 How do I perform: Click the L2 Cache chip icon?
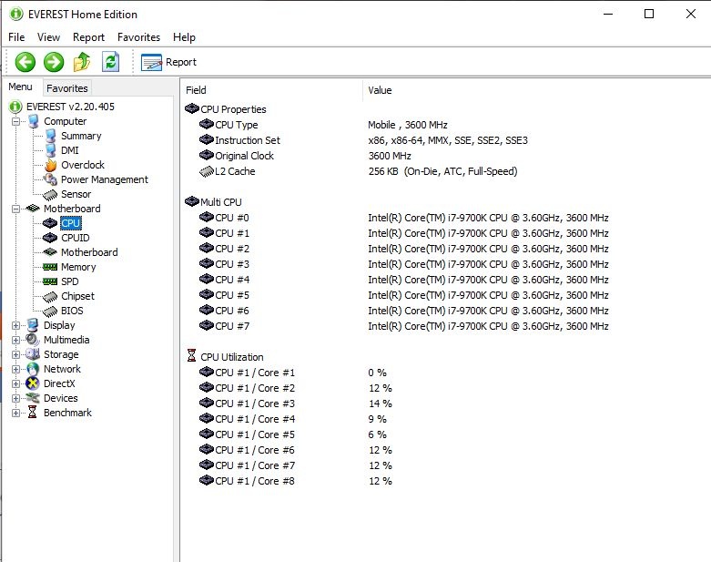pyautogui.click(x=207, y=171)
